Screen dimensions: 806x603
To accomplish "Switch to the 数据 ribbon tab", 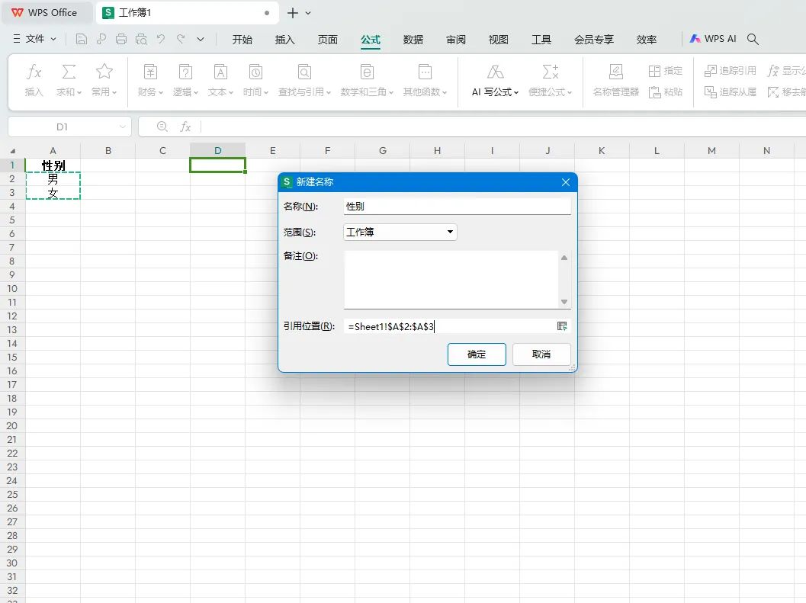I will pos(413,40).
